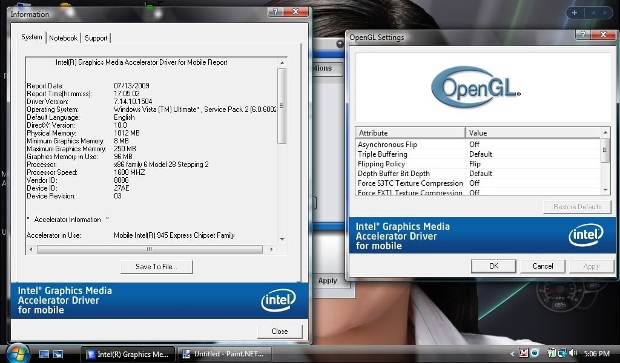Click the greyed Apply in OpenGL Settings
The width and height of the screenshot is (620, 363).
click(x=592, y=266)
